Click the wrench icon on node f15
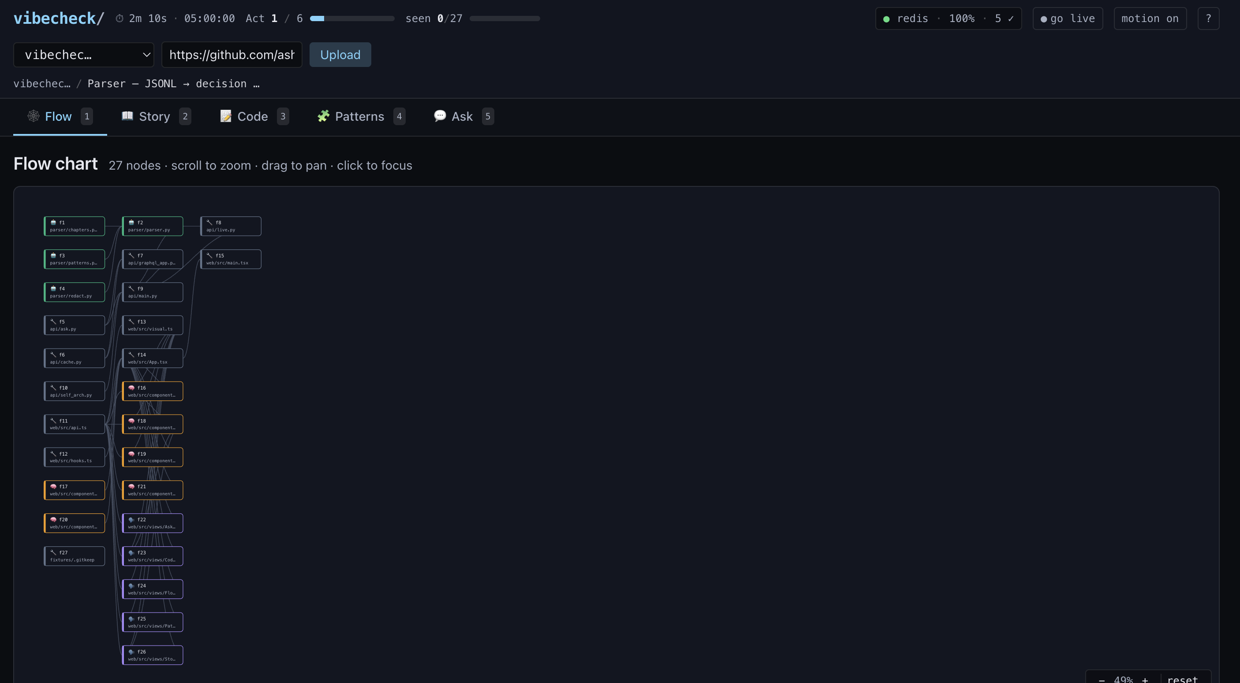Image resolution: width=1240 pixels, height=683 pixels. [x=209, y=256]
